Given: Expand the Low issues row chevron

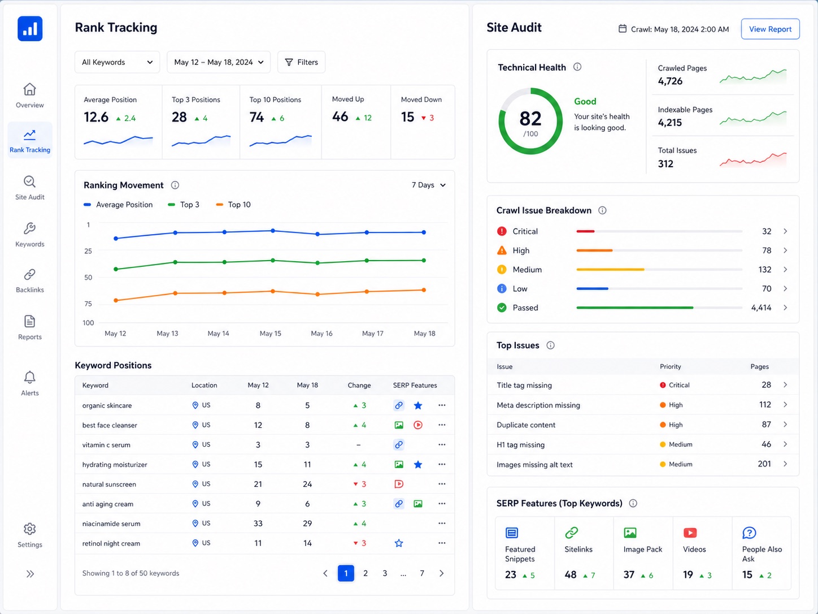Looking at the screenshot, I should pyautogui.click(x=785, y=288).
